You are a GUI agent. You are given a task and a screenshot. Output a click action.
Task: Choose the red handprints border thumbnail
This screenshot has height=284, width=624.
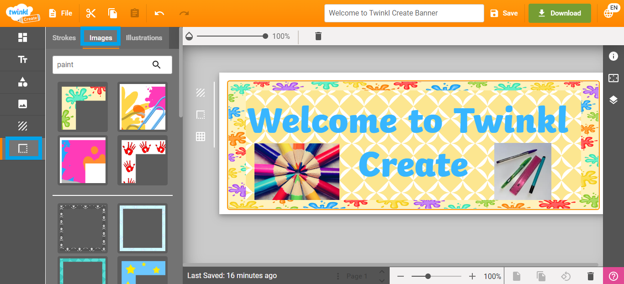point(143,160)
